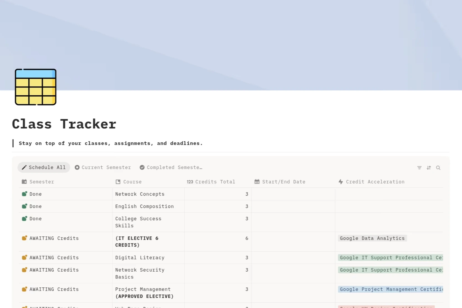Image resolution: width=462 pixels, height=308 pixels.
Task: Click the yellow table icon above Class Tracker
Action: tap(35, 87)
